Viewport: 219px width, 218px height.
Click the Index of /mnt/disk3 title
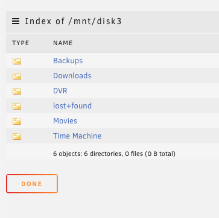73,21
